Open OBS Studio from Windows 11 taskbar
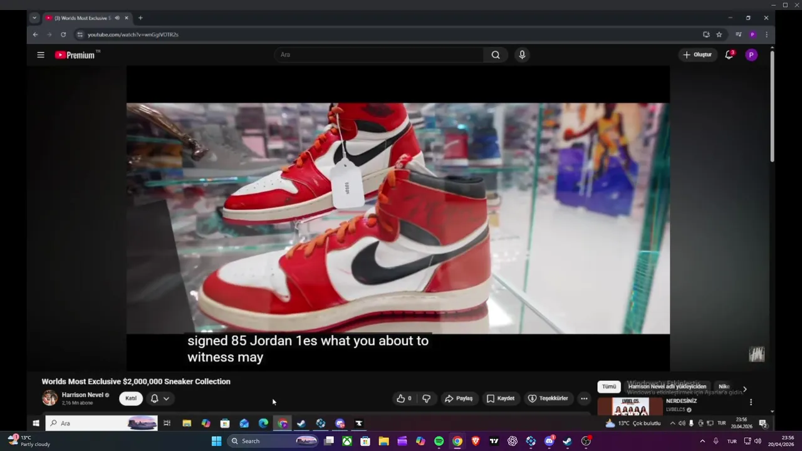 (586, 441)
